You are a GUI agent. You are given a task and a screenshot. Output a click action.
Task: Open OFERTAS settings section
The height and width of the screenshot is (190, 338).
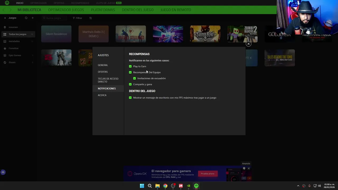pyautogui.click(x=103, y=72)
